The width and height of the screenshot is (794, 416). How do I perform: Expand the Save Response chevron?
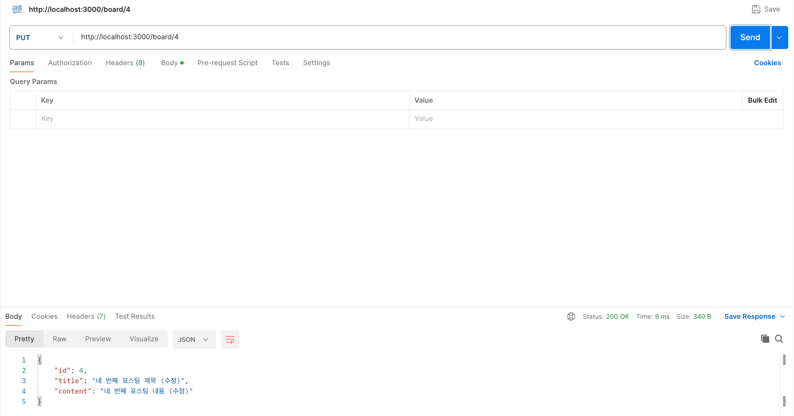click(782, 316)
